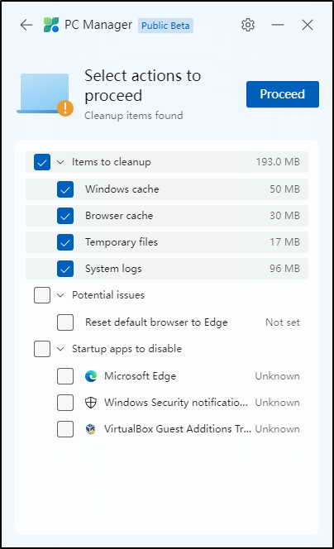Uncheck the Browser cache checkbox
Screen dimensions: 334x549
tap(65, 216)
